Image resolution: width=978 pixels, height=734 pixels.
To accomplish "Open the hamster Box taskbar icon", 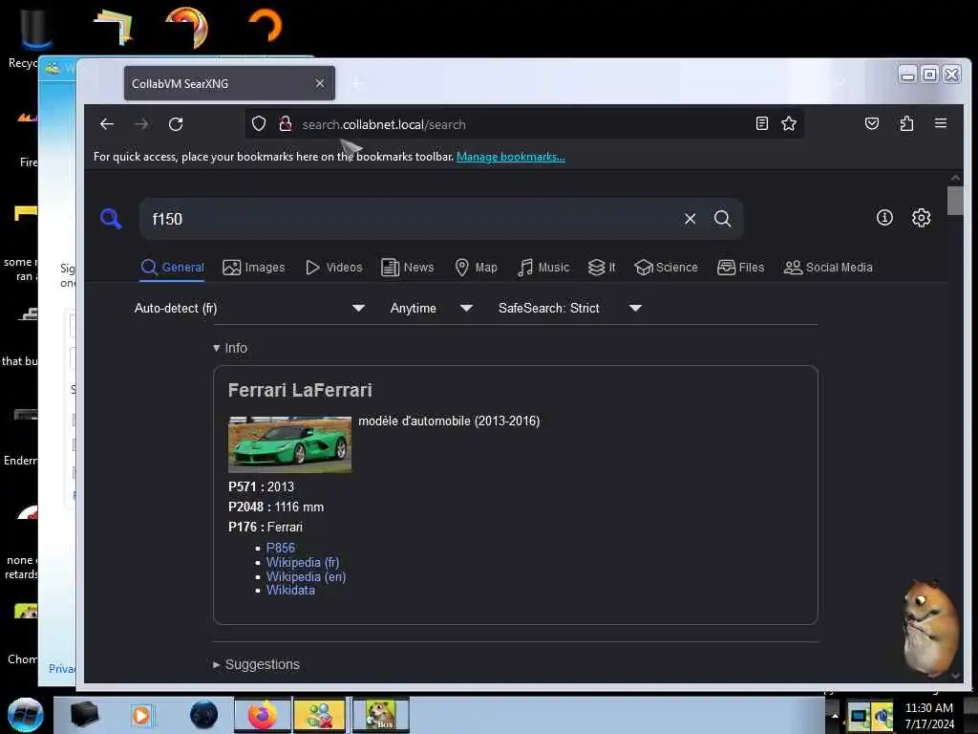I will click(x=381, y=715).
